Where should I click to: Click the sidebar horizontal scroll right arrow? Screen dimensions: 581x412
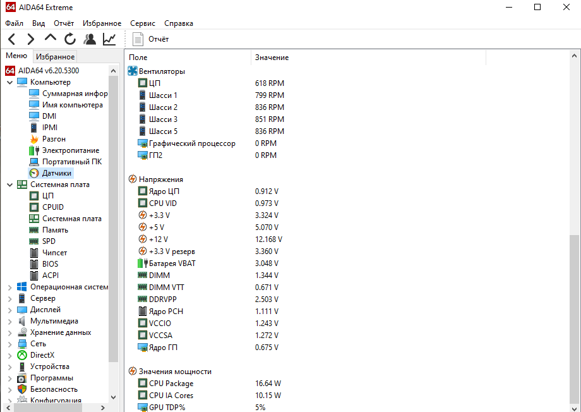pyautogui.click(x=103, y=408)
